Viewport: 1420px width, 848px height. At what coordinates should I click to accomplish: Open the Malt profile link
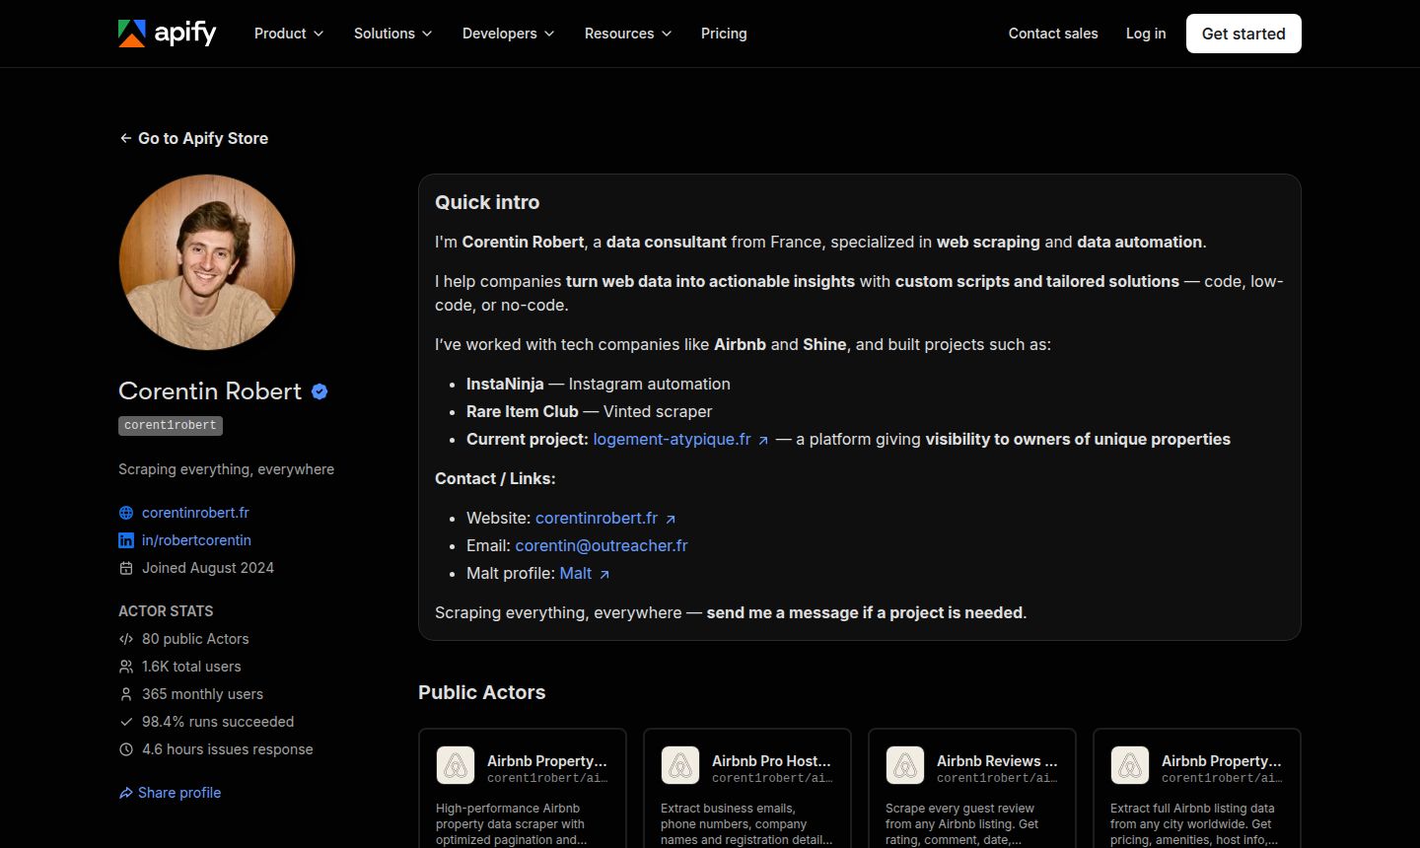(x=576, y=573)
